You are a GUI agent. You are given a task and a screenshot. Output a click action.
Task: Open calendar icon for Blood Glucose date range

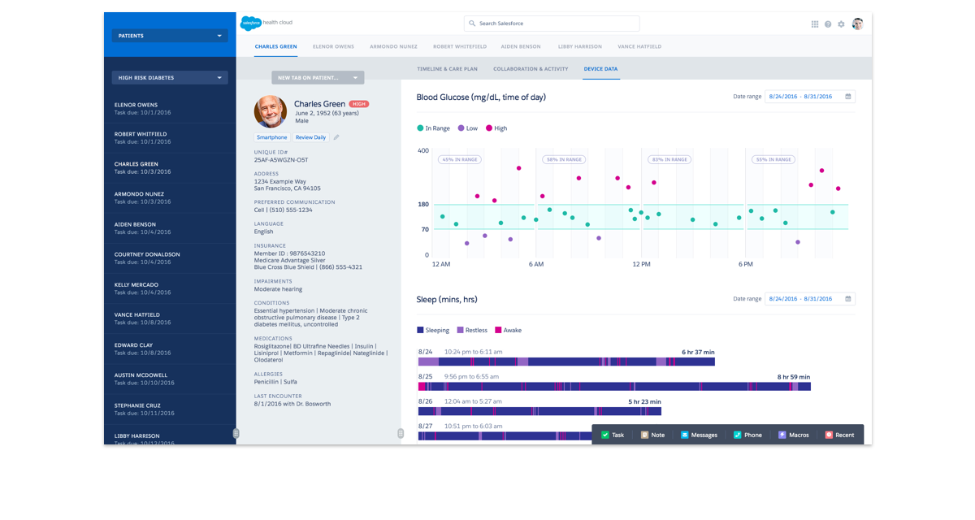point(848,97)
